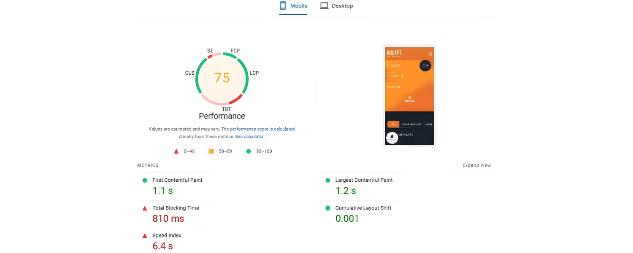The width and height of the screenshot is (633, 253).
Task: Click the orange square icon for 50–89 legend
Action: coord(211,151)
